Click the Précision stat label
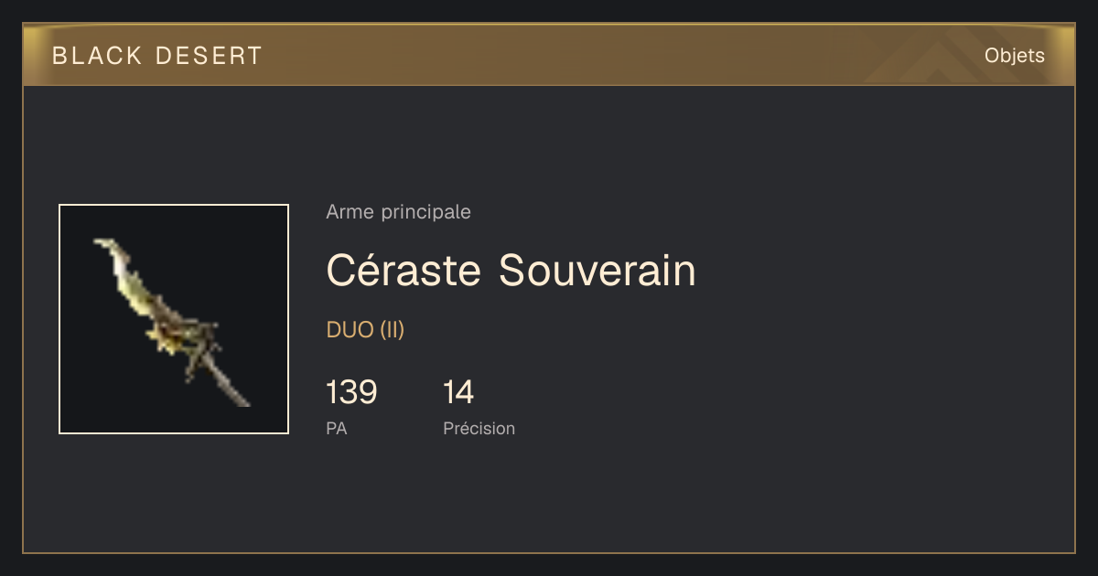The width and height of the screenshot is (1098, 576). tap(479, 428)
